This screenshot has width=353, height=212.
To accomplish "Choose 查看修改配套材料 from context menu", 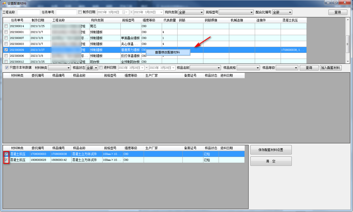I will tap(168, 52).
